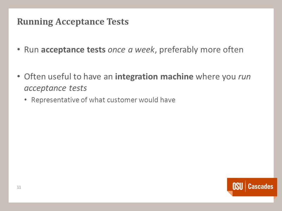This screenshot has height=211, width=282.
Task: Click the bold acceptance tests text
Action: [73, 50]
